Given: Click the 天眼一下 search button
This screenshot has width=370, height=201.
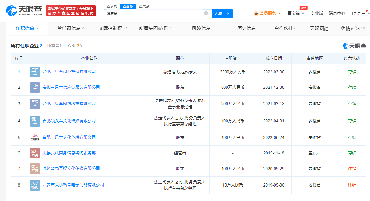Looking at the screenshot, I should coord(222,13).
